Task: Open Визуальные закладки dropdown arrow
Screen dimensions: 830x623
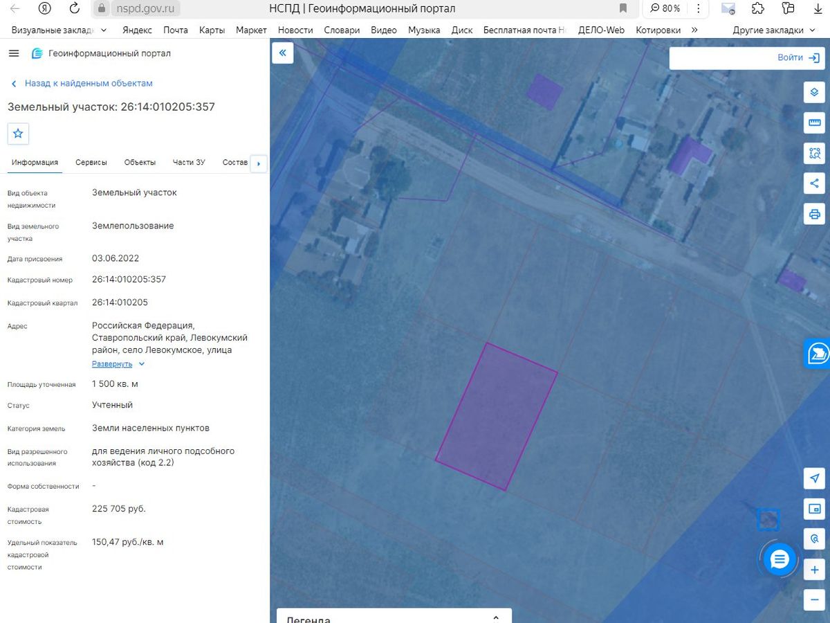Action: tap(104, 30)
